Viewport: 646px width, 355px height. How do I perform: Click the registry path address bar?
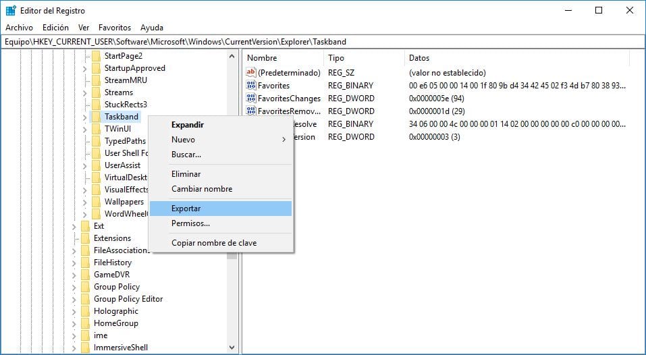(x=323, y=42)
